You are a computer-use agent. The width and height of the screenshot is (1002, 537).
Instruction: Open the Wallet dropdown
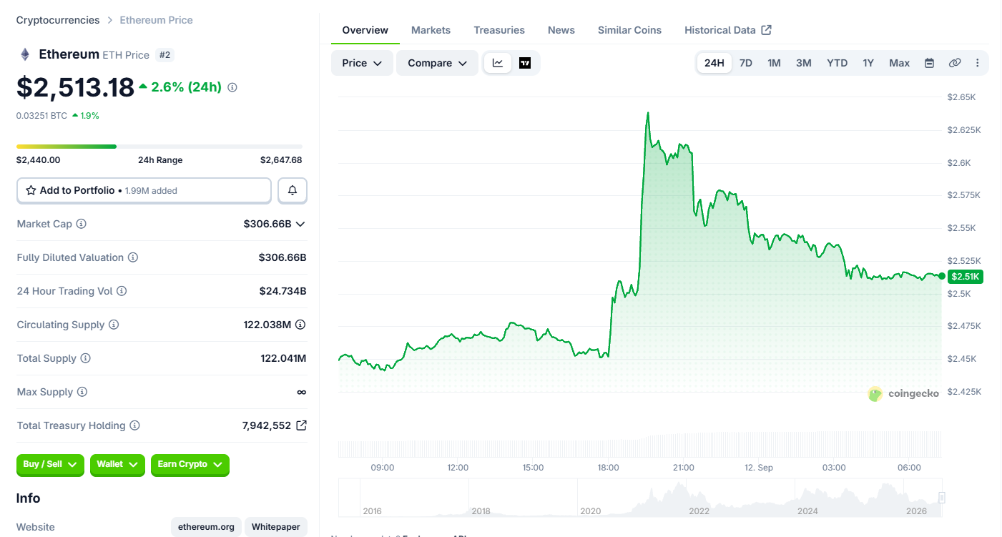click(x=117, y=465)
